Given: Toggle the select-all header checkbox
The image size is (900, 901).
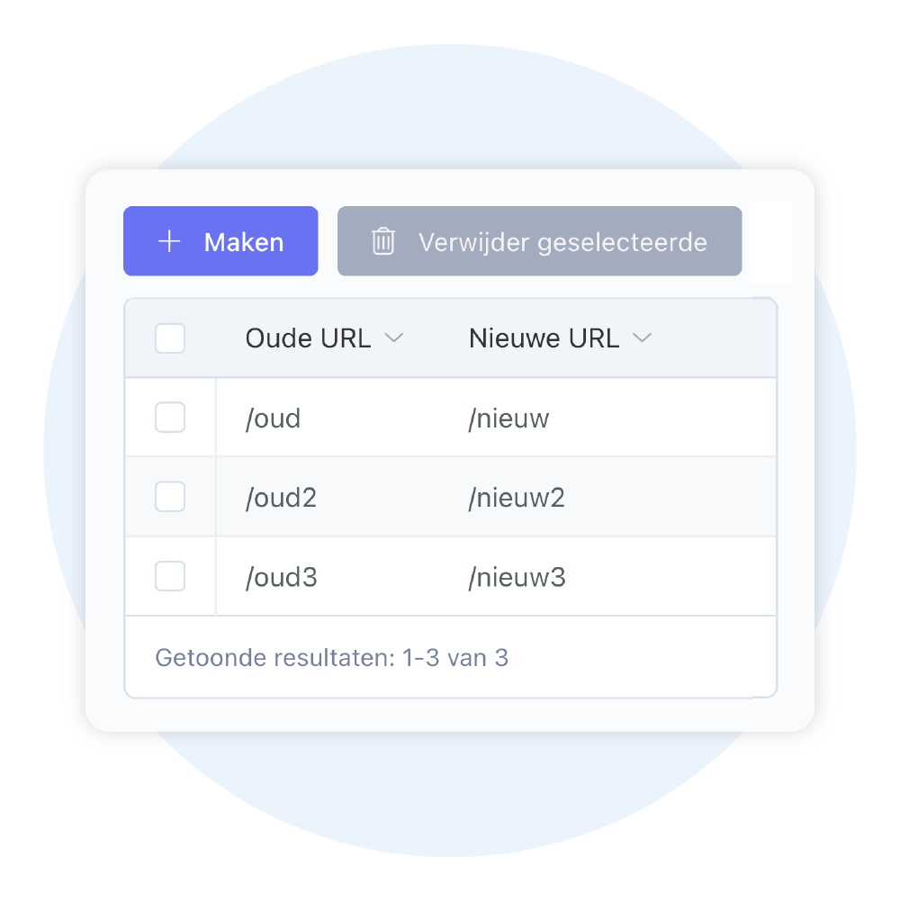Looking at the screenshot, I should (x=170, y=338).
